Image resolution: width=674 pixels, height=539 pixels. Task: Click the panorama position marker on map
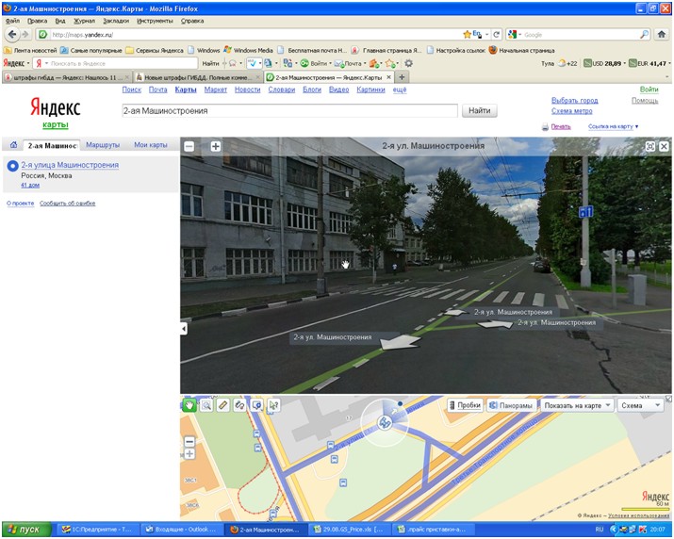click(385, 422)
